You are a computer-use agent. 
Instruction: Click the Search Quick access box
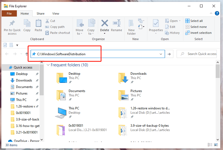pyautogui.click(x=197, y=54)
